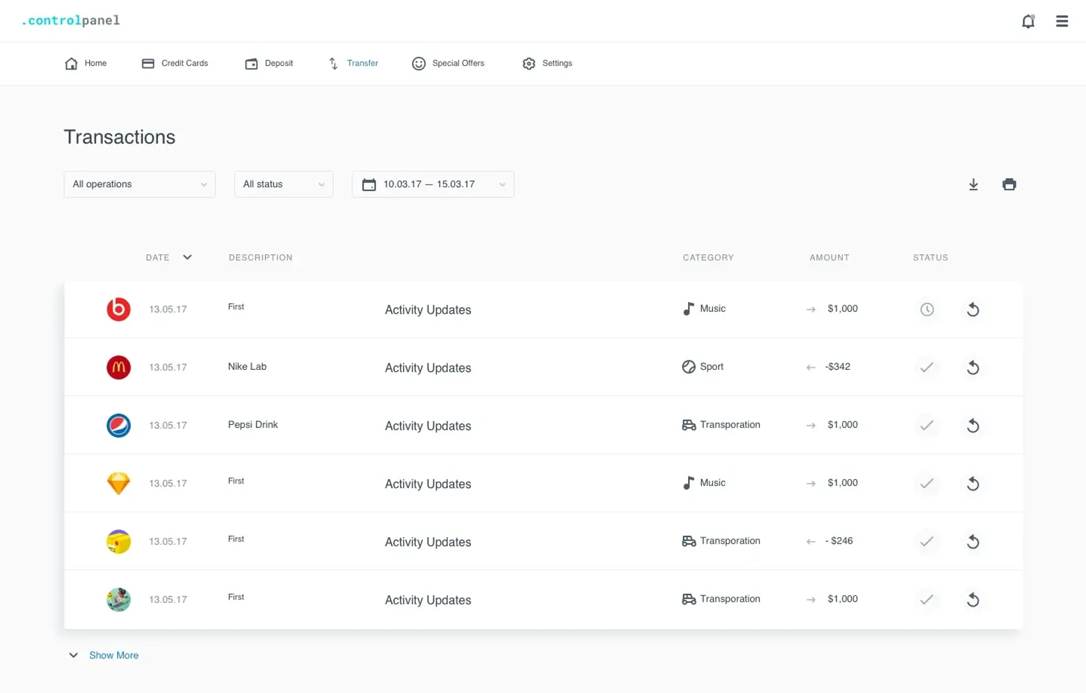Click the Beats logo in first row
This screenshot has height=693, width=1086.
coord(118,309)
